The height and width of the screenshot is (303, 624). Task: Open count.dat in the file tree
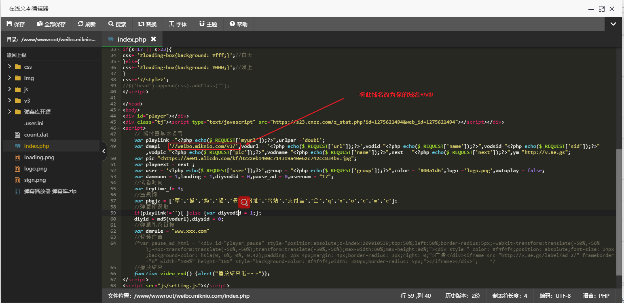coord(36,135)
